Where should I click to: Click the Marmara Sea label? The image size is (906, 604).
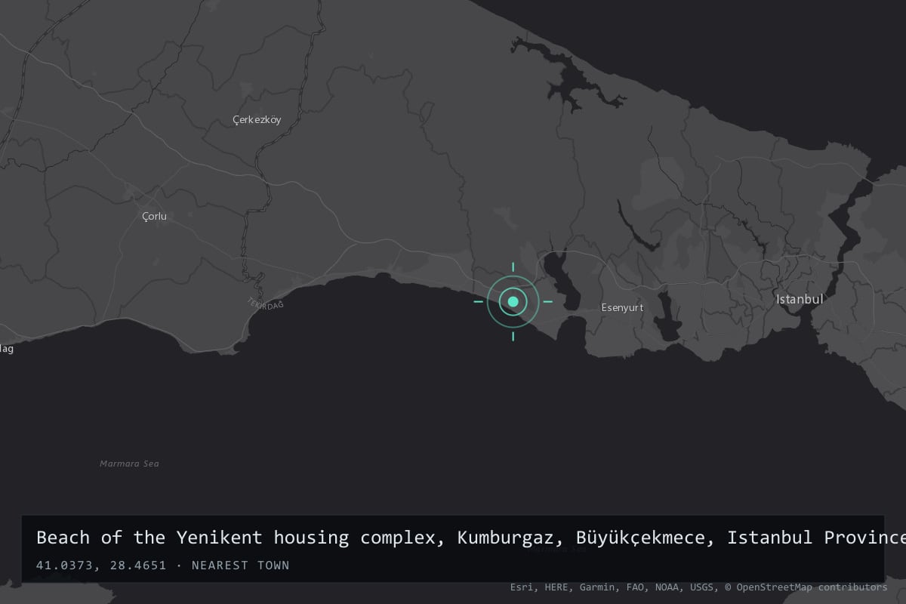129,464
